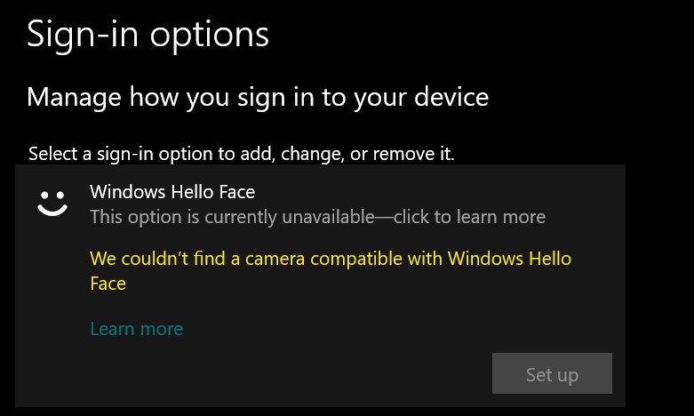
Task: Open the Learn more link
Action: [136, 329]
